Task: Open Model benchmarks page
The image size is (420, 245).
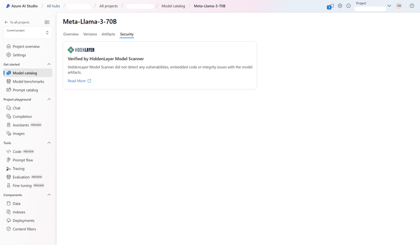Action: click(29, 81)
